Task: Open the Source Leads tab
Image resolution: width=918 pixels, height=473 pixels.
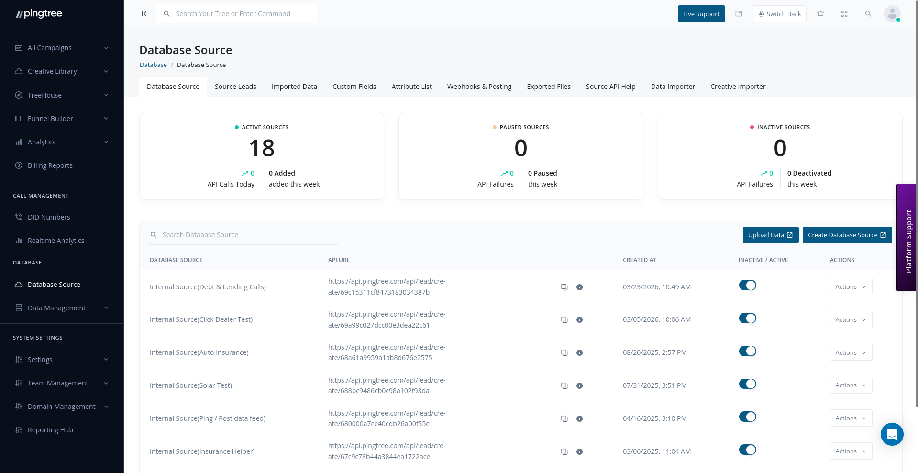Action: [235, 87]
